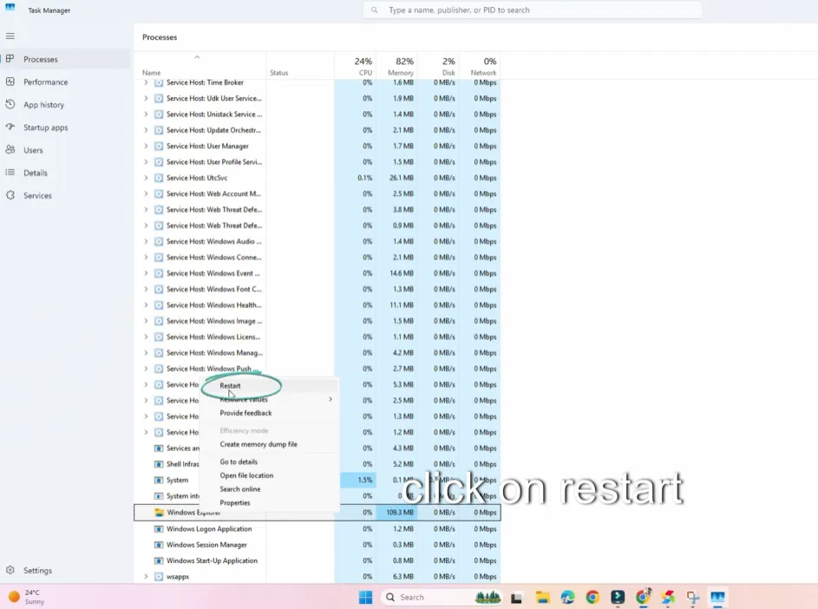818x609 pixels.
Task: Click the Services puzzle icon
Action: 10,195
